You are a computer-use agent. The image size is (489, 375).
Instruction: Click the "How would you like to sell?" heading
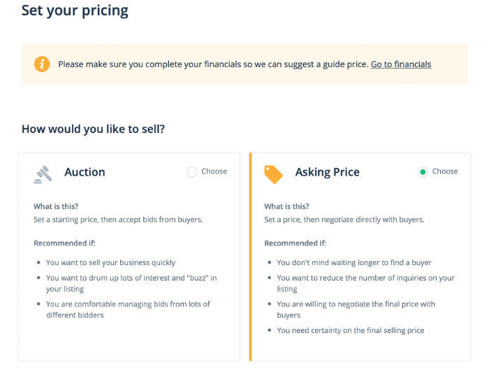93,129
